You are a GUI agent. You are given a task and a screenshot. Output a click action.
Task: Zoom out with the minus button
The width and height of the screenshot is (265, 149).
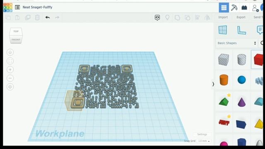coord(10,78)
